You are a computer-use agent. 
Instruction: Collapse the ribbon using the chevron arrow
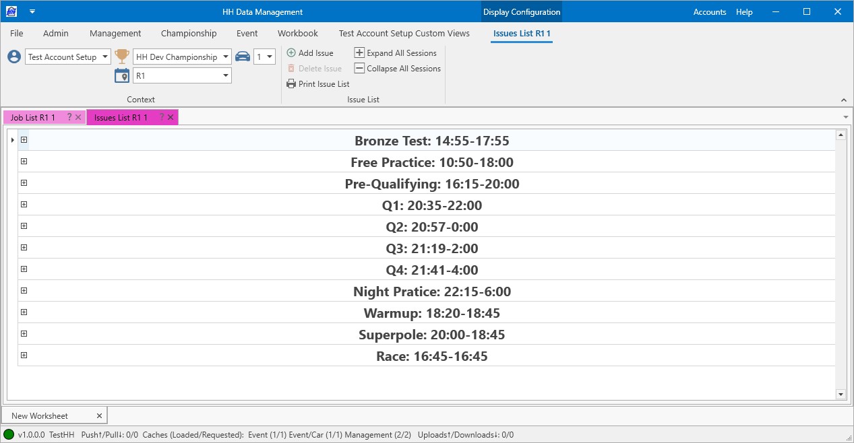(843, 100)
